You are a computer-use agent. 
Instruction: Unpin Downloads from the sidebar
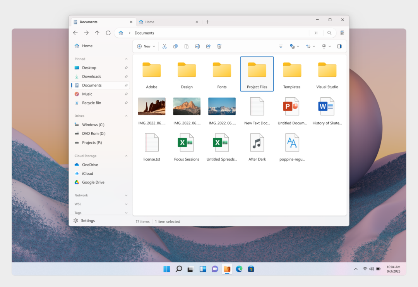pyautogui.click(x=126, y=77)
